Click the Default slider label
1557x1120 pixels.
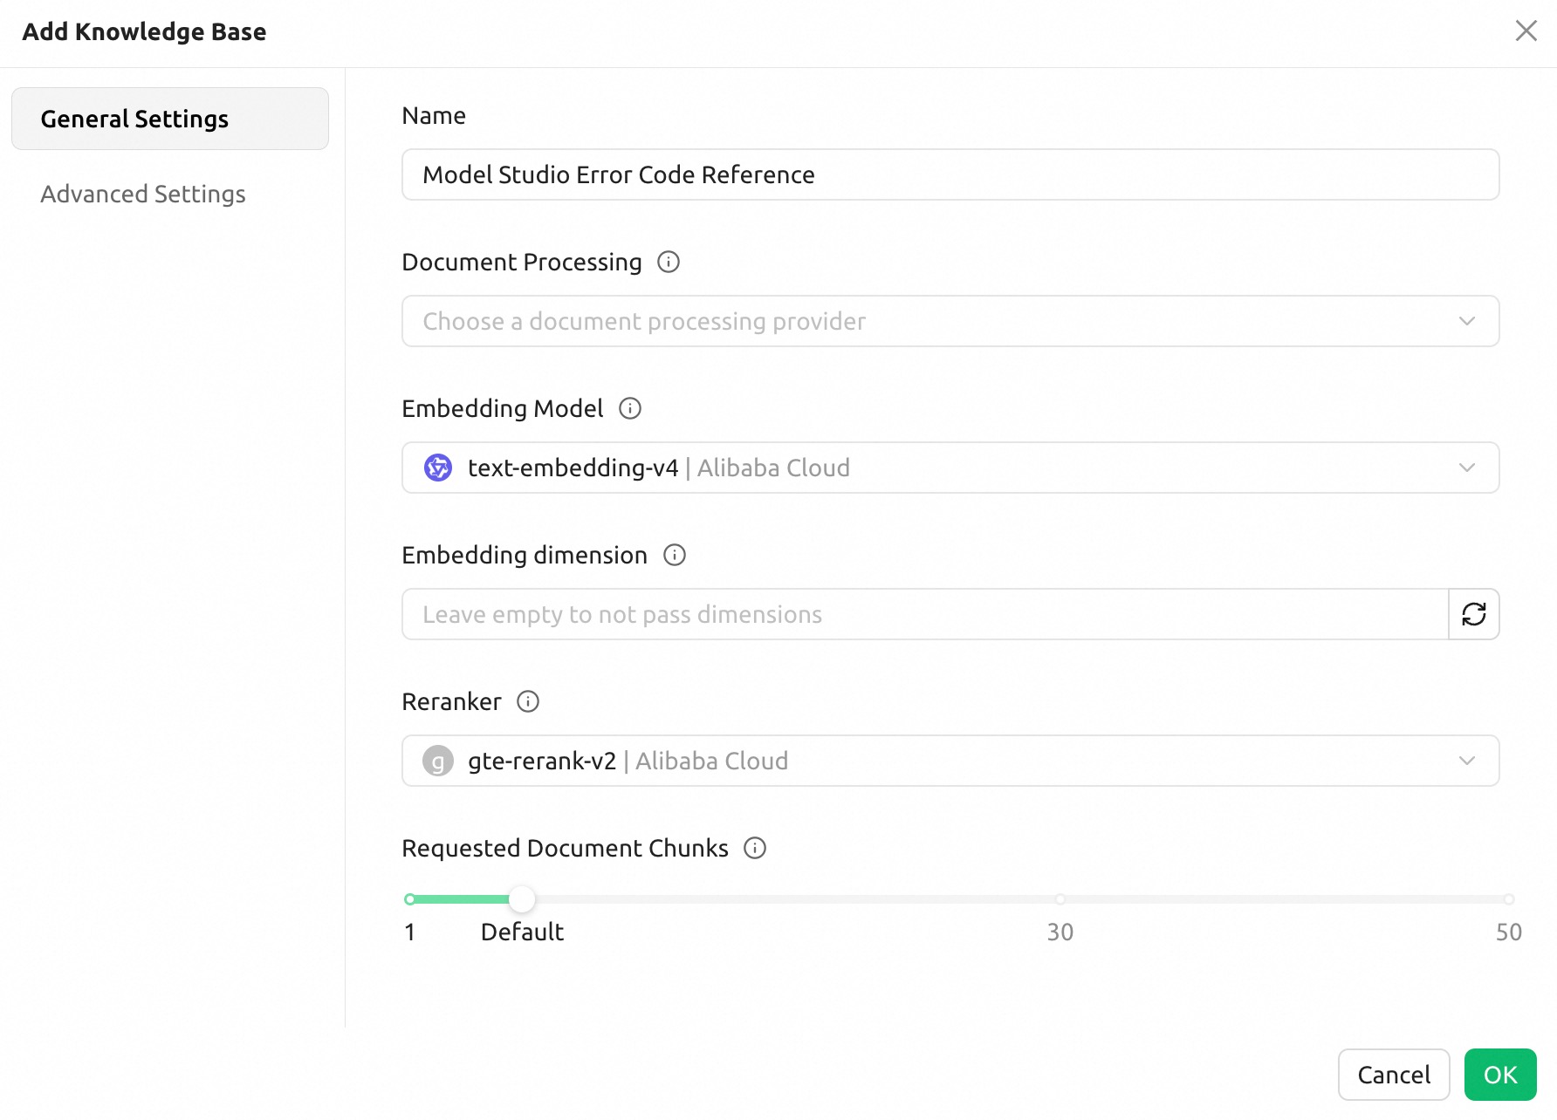pos(522,932)
